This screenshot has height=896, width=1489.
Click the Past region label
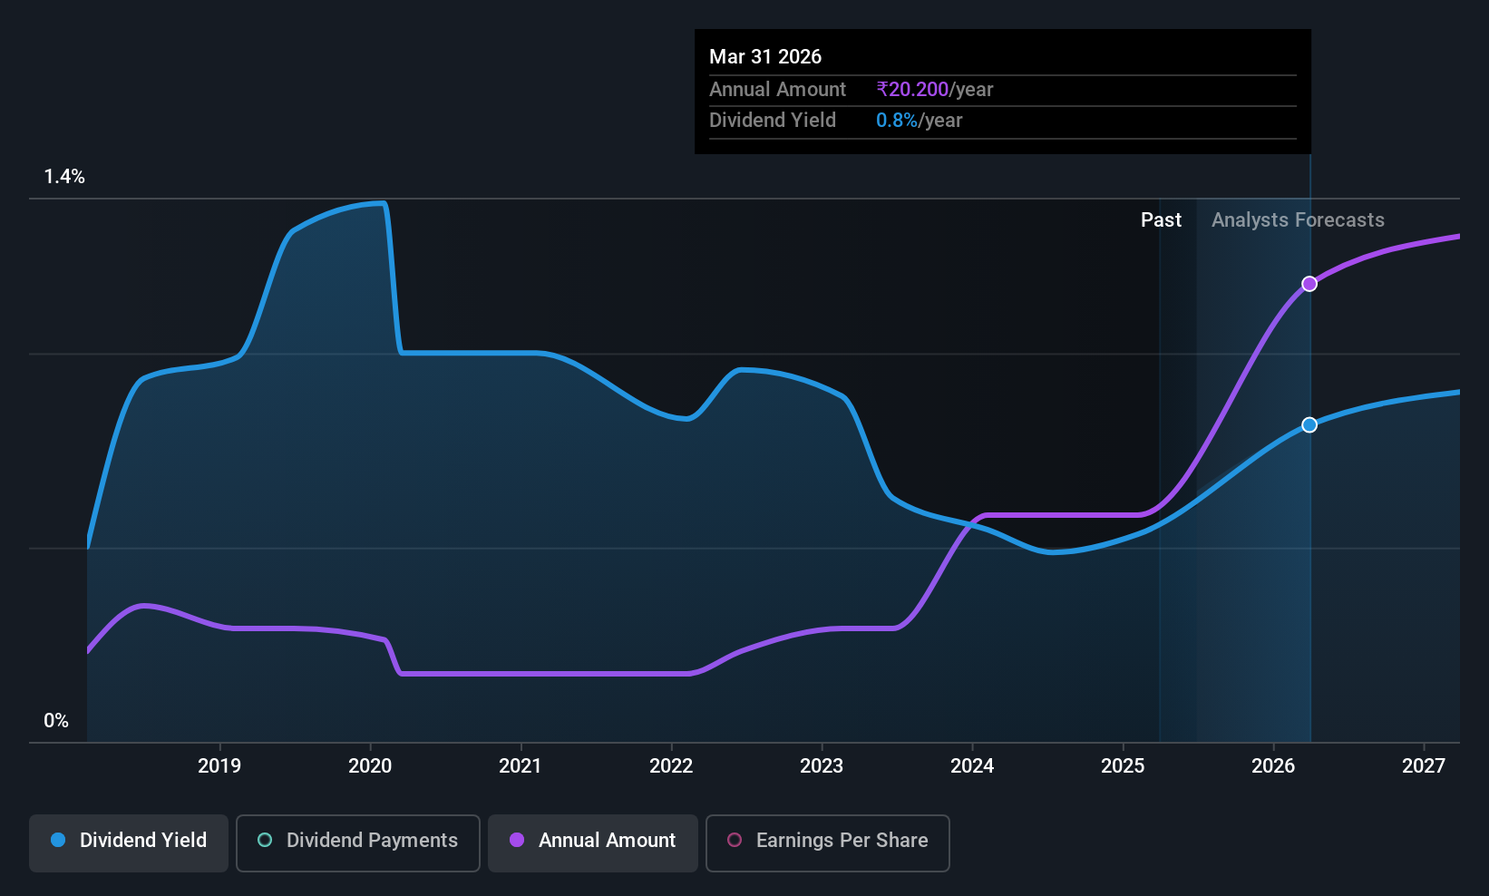click(1161, 219)
